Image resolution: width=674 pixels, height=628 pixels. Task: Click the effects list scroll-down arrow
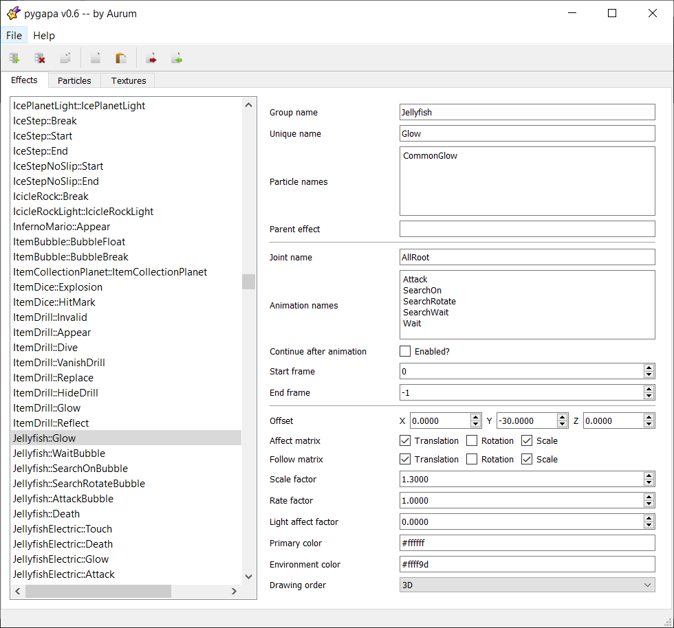[x=248, y=576]
